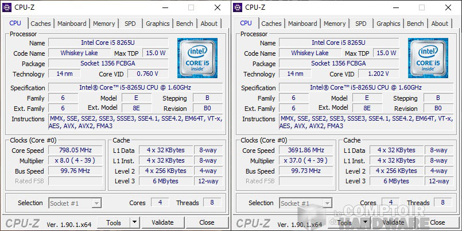This screenshot has height=231, width=462.
Task: Click the Instructions list in the left window
Action: pyautogui.click(x=135, y=122)
